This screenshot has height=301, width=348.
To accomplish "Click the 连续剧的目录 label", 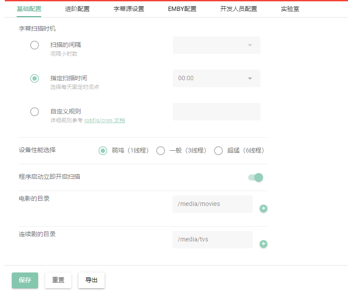I will click(x=37, y=234).
